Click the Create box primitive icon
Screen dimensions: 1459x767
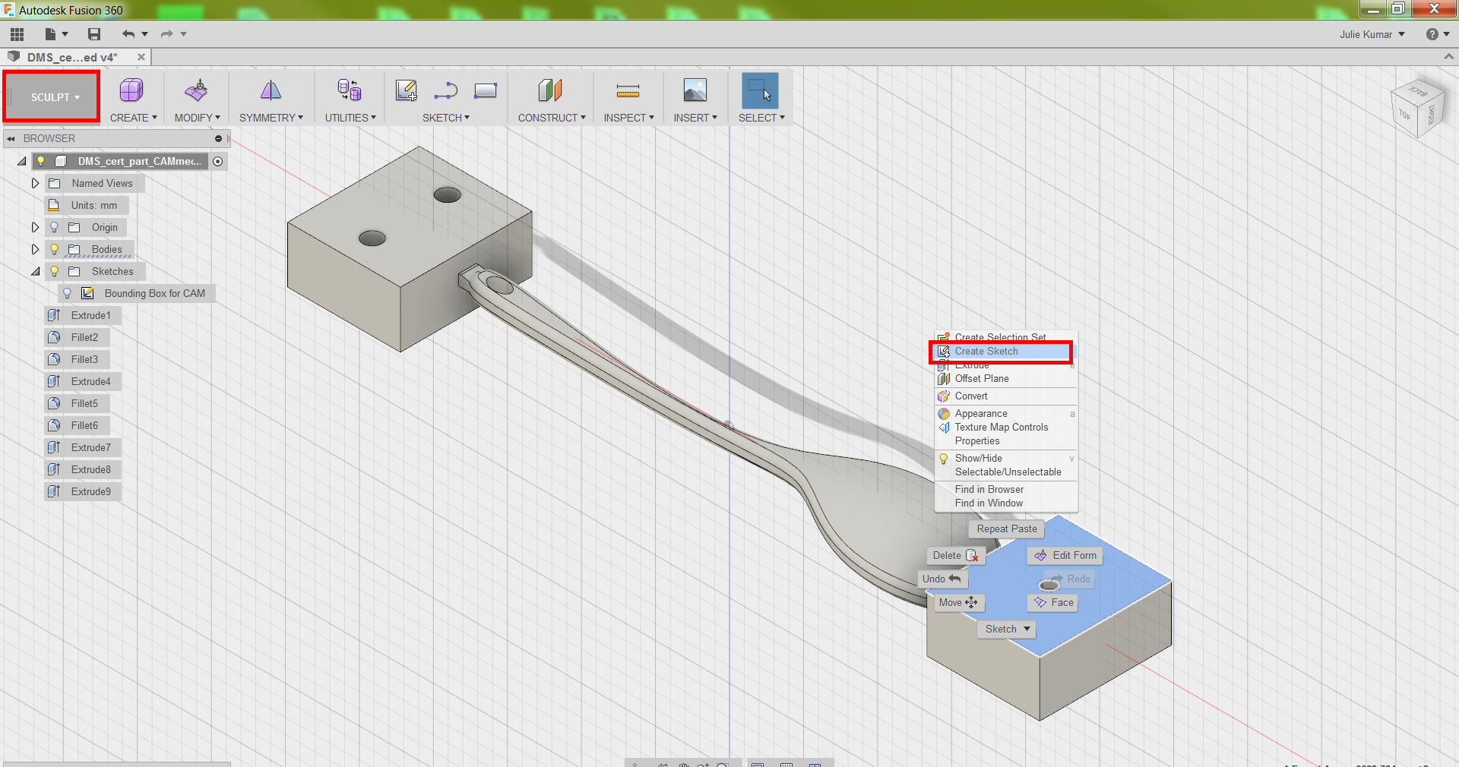coord(131,90)
